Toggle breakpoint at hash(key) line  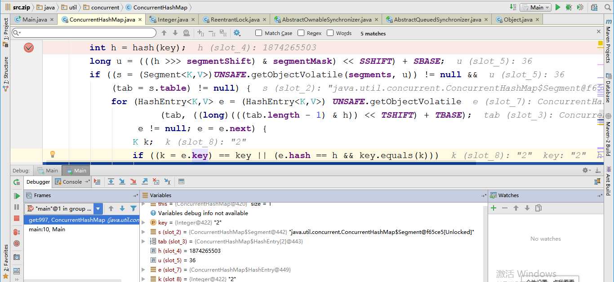(29, 48)
